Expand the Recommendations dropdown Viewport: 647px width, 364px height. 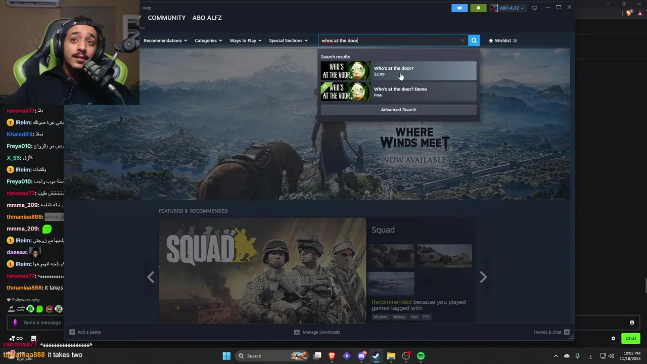(x=165, y=40)
